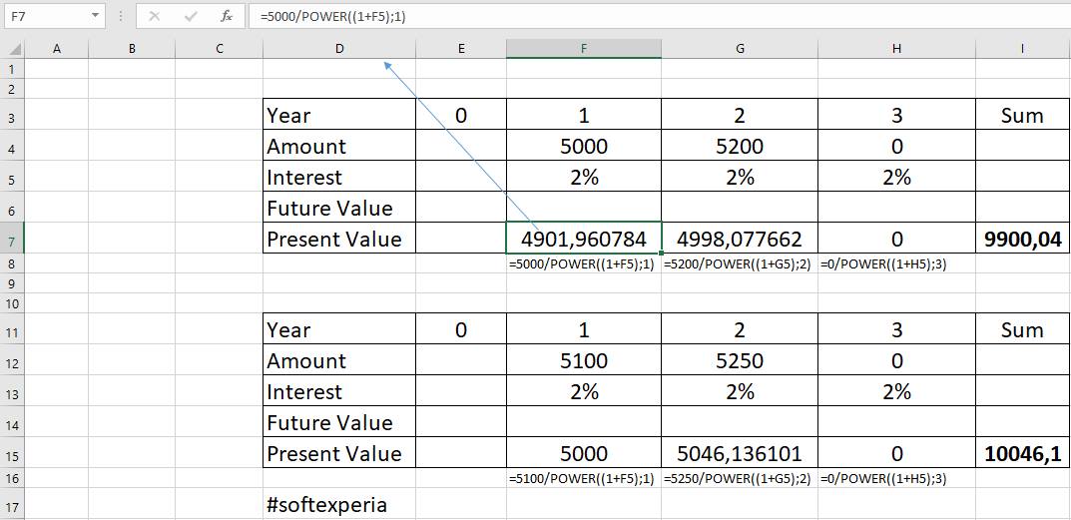Select cell with value 5046,136101
This screenshot has height=520, width=1071.
click(x=739, y=454)
